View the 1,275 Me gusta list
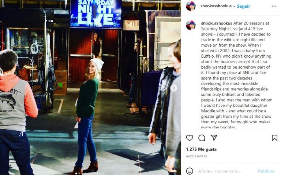Viewport: 281px width, 175px height. pyautogui.click(x=201, y=149)
